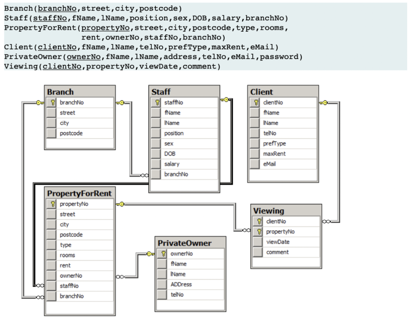Click the key icon next to propertyNo in Viewing table
Viewport: 410px width, 329px height.
tap(259, 232)
